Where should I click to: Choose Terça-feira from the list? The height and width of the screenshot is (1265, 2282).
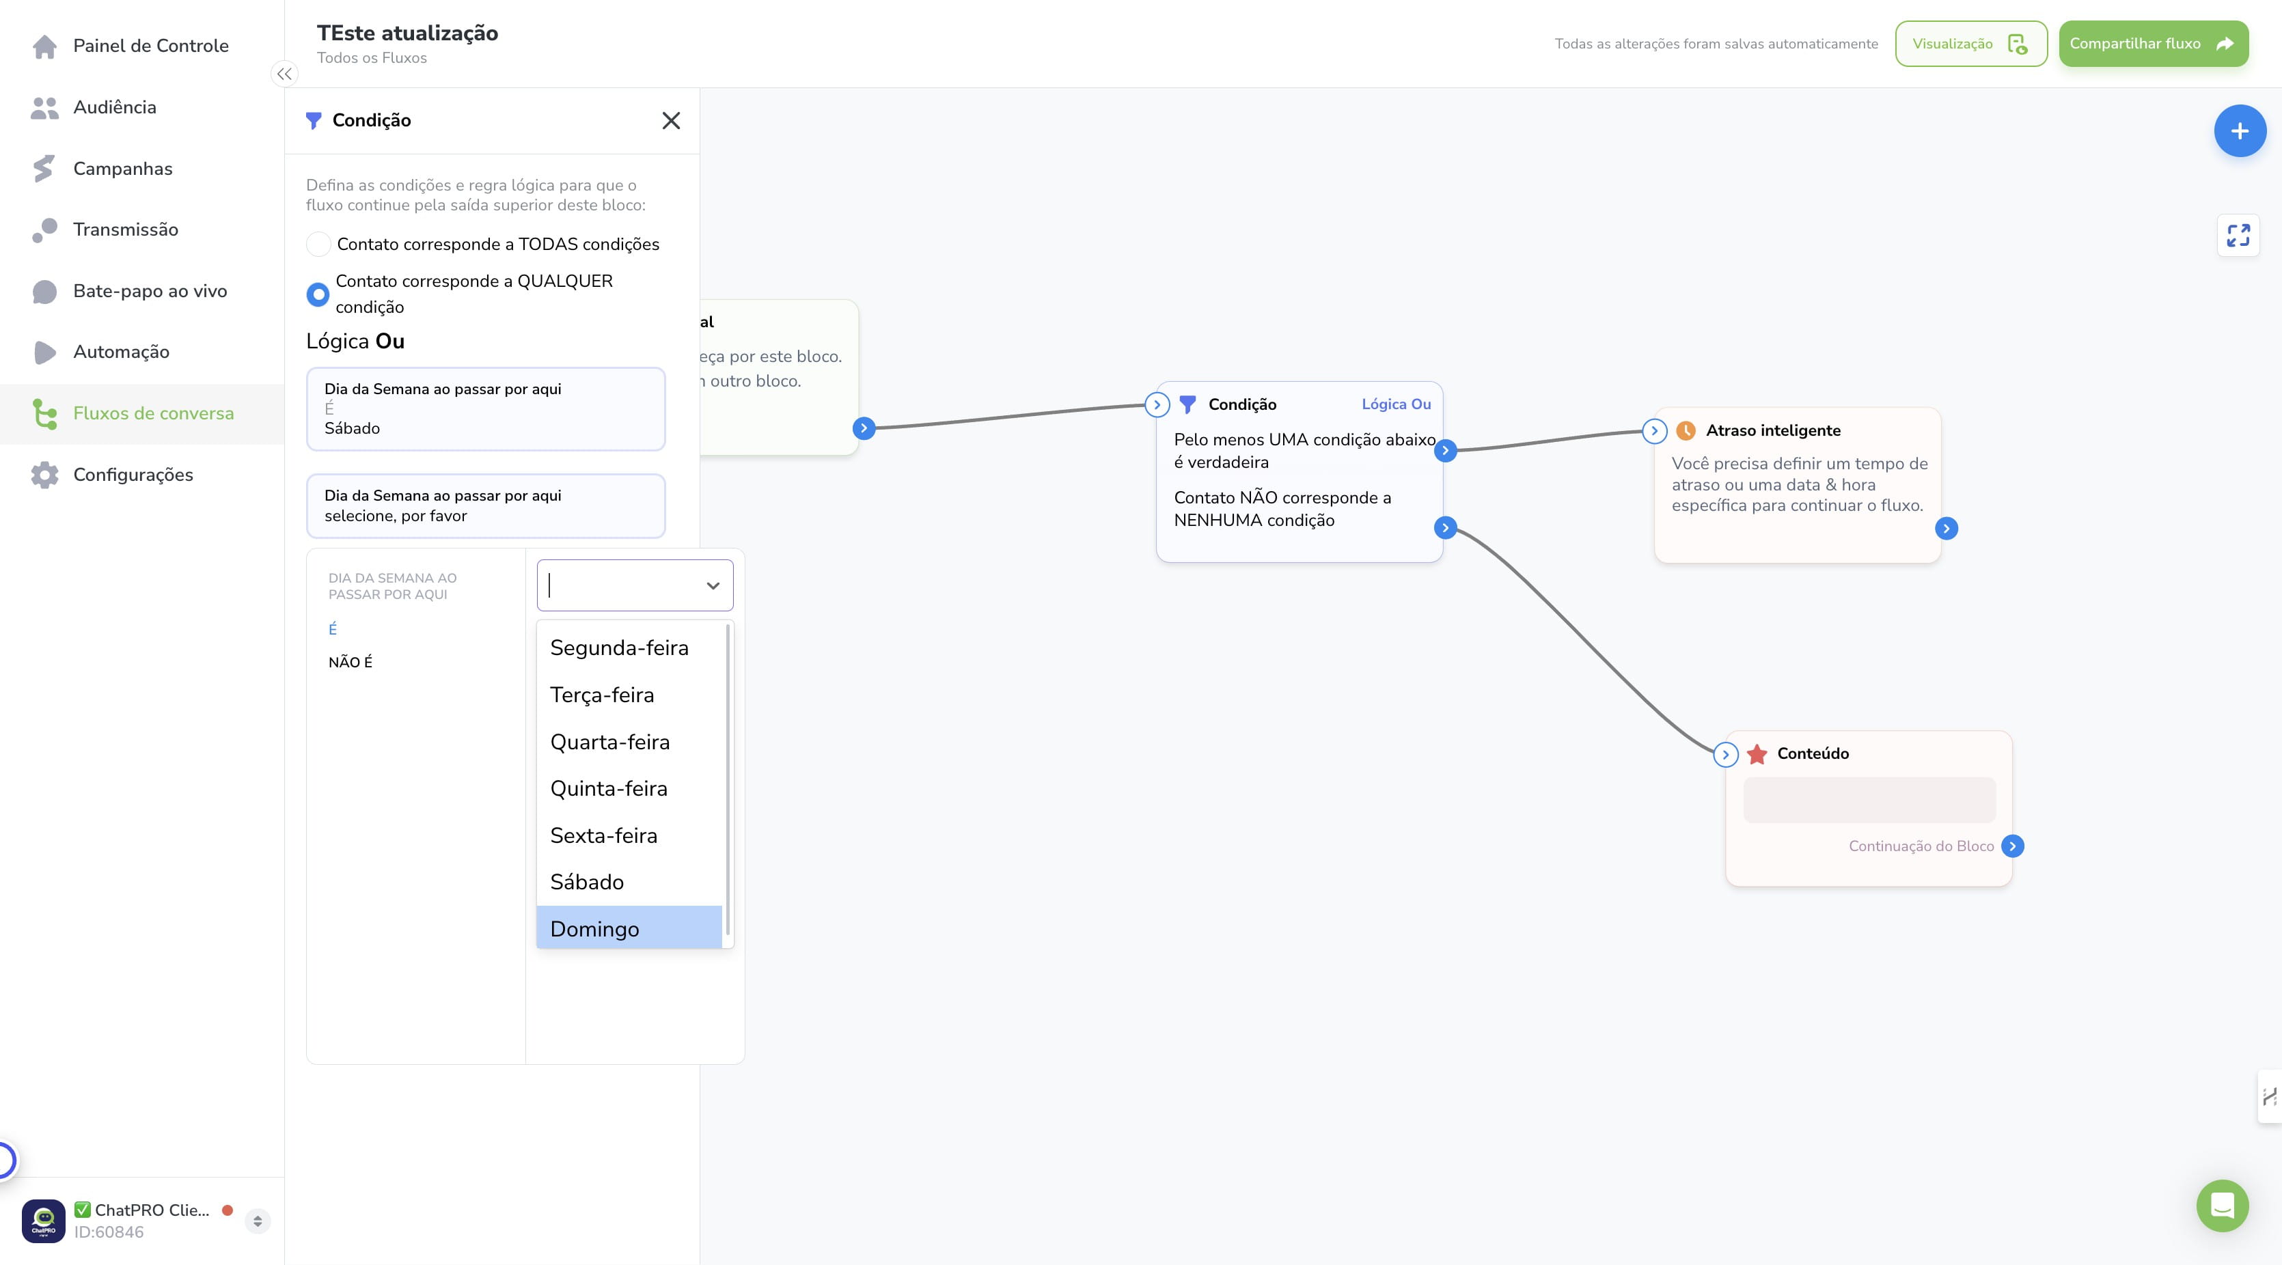click(630, 695)
